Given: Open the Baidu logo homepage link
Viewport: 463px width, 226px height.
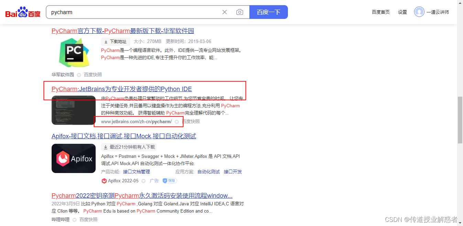Looking at the screenshot, I should [x=23, y=12].
